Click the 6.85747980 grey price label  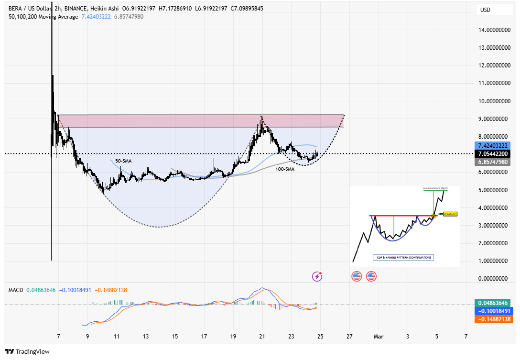pos(493,162)
